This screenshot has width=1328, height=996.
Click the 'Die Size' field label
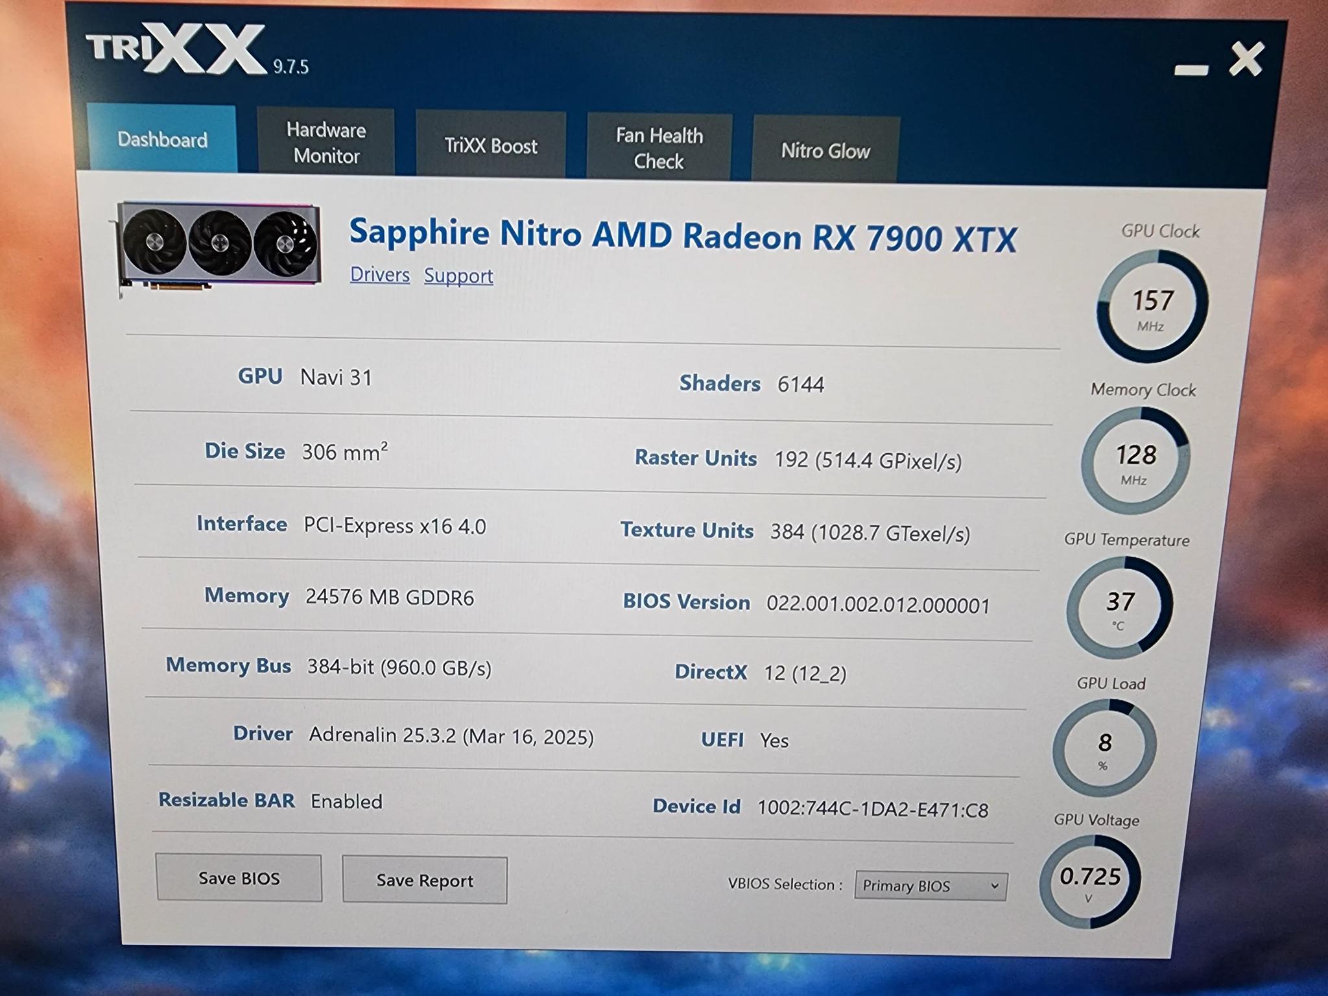point(244,451)
